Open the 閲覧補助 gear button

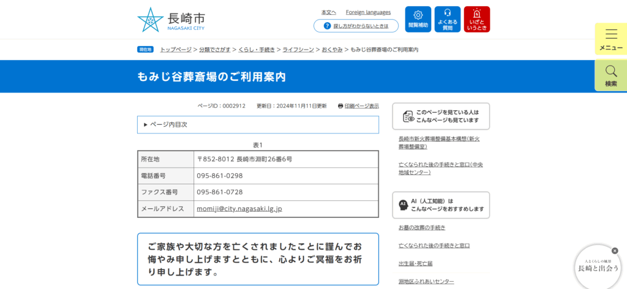tap(418, 19)
